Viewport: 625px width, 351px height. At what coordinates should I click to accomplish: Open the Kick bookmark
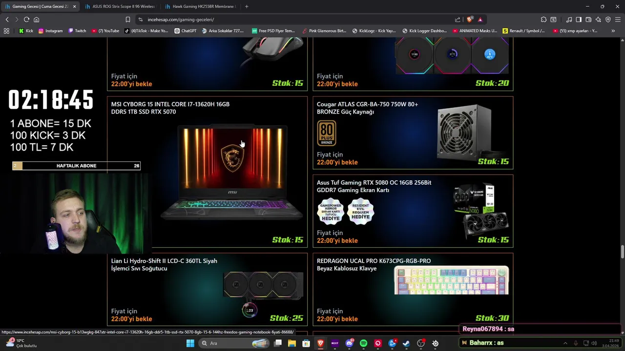[26, 31]
